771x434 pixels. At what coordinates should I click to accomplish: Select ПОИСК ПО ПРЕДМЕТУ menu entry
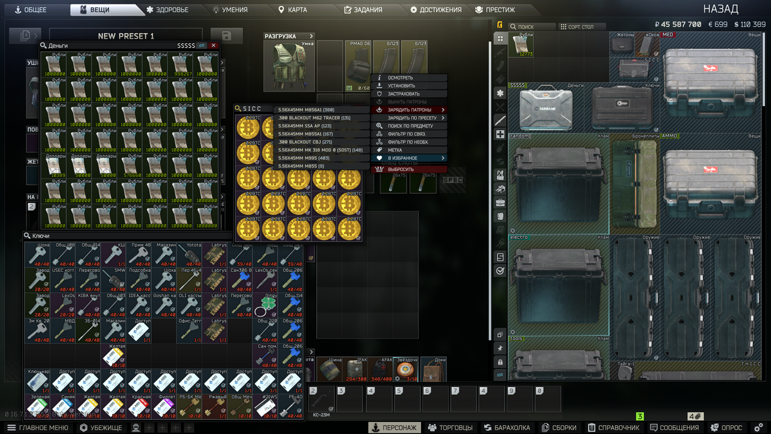pyautogui.click(x=410, y=125)
